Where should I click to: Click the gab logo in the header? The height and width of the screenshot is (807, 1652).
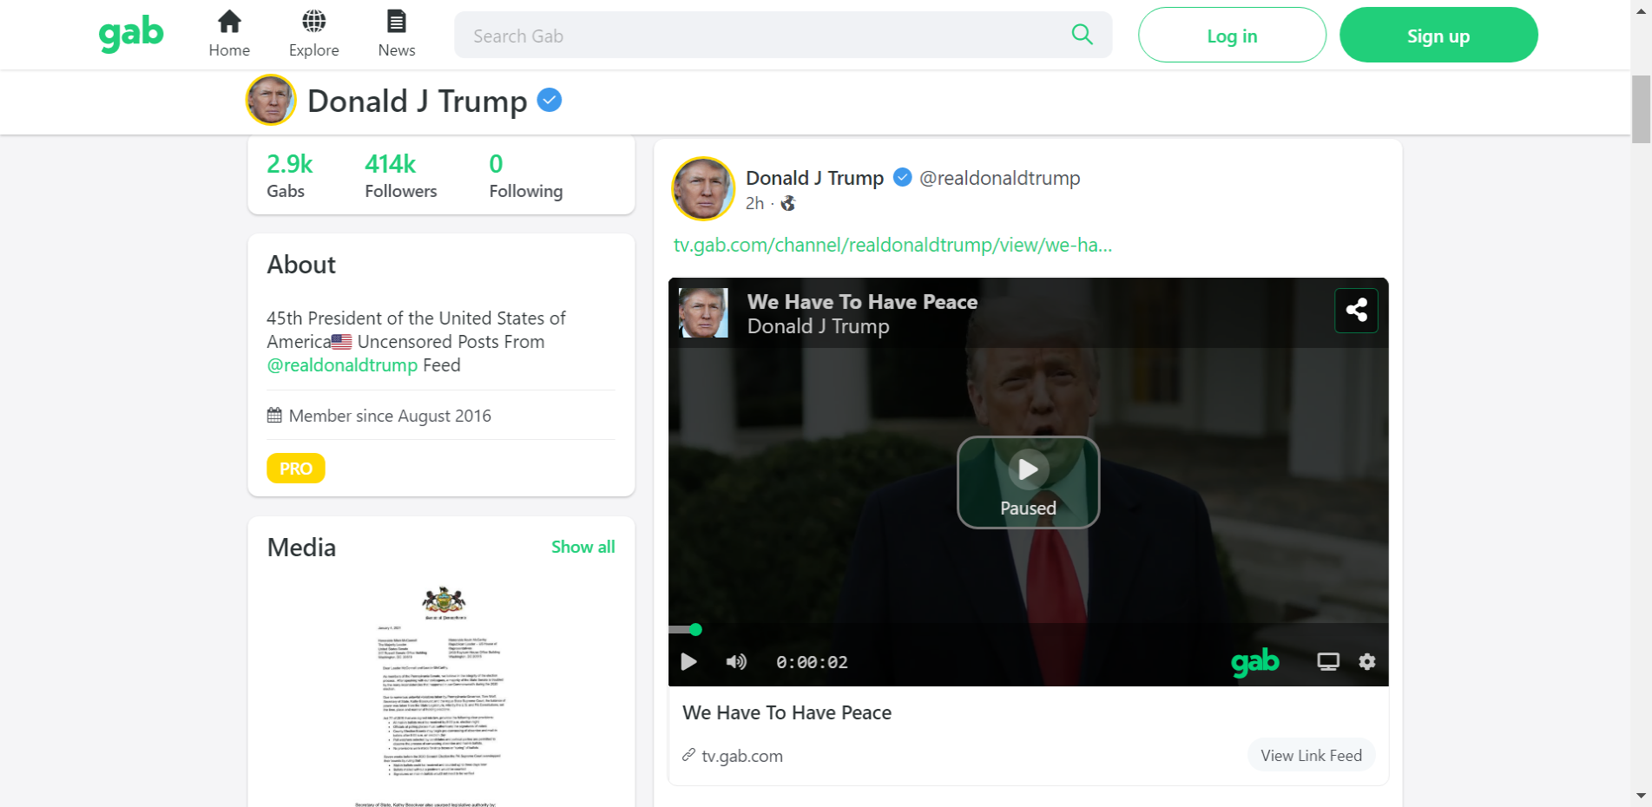click(131, 35)
